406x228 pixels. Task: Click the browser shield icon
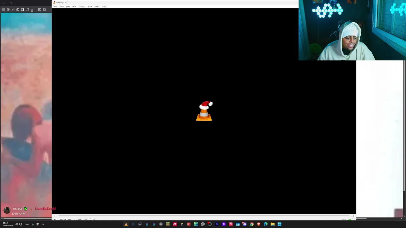(x=8, y=9)
